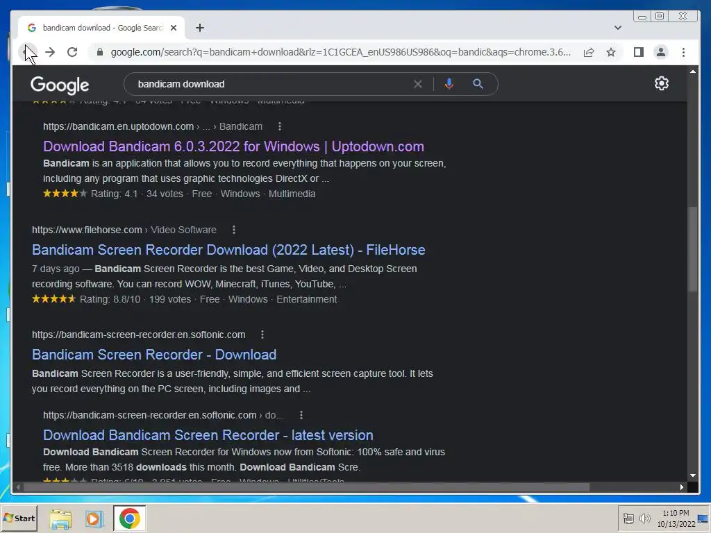Open the volume speaker tray icon
The width and height of the screenshot is (711, 533).
click(644, 518)
